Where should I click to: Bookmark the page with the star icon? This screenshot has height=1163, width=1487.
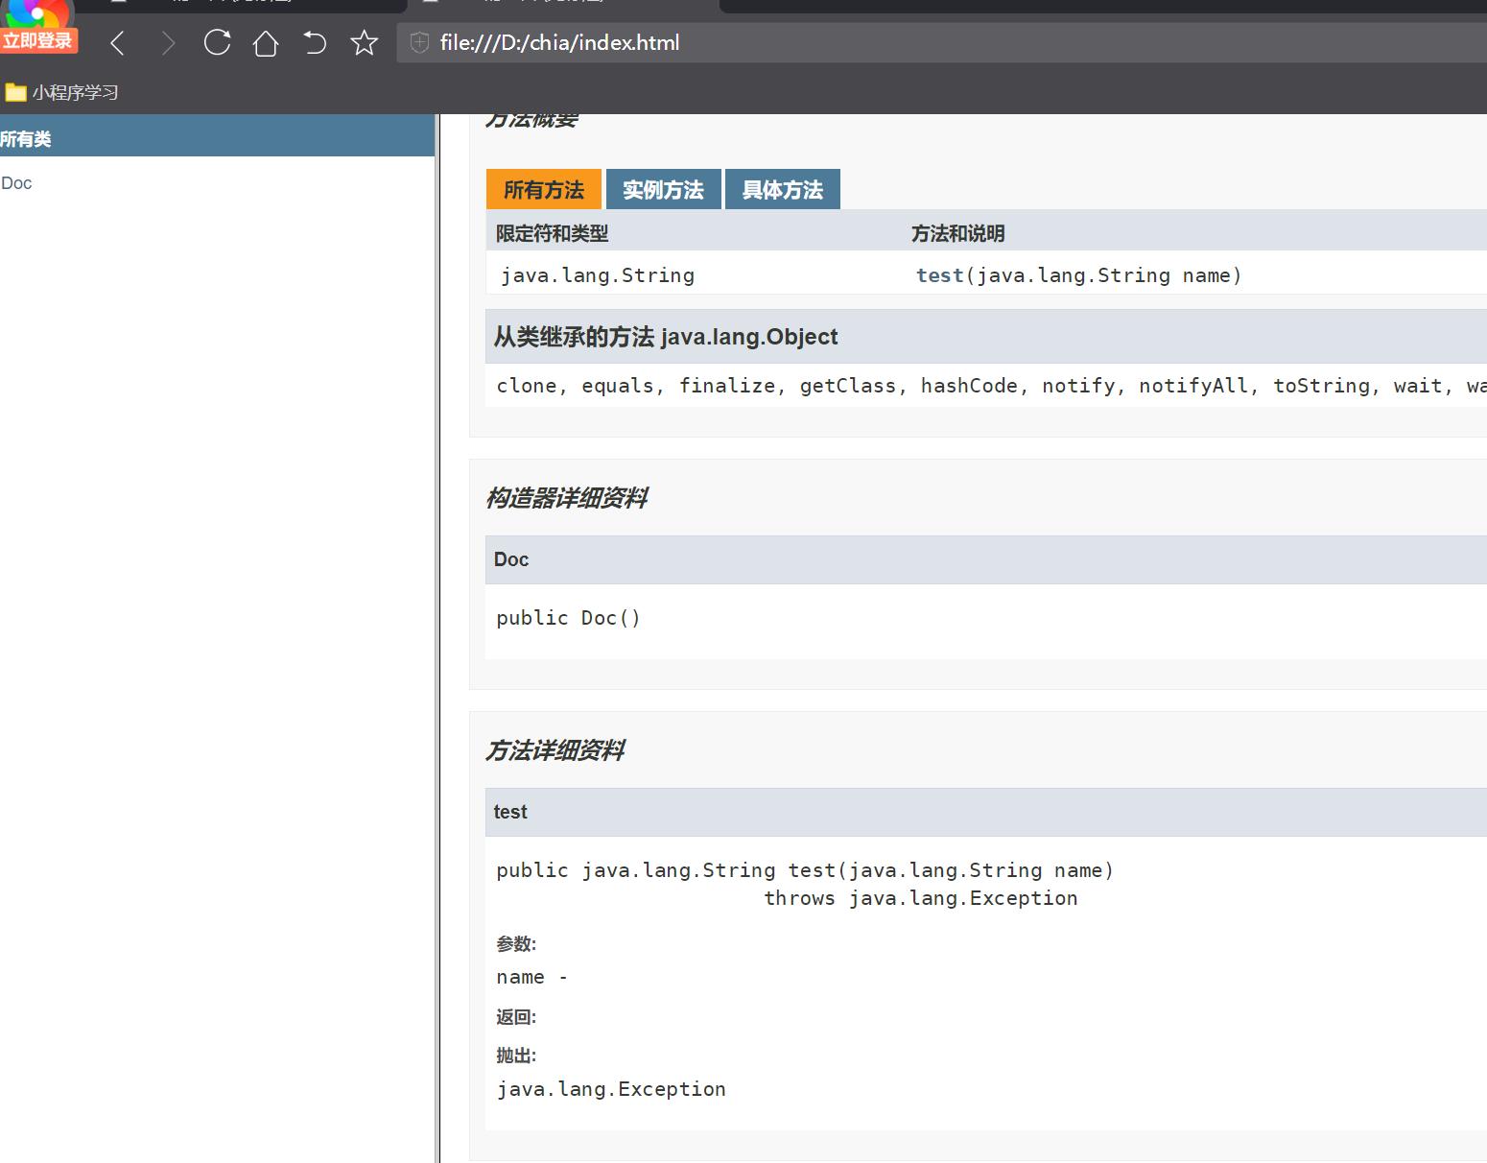365,42
